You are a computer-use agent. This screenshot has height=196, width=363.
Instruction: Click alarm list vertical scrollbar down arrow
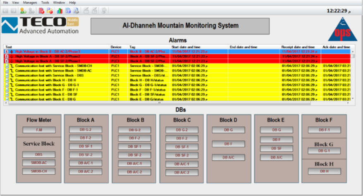[353, 99]
